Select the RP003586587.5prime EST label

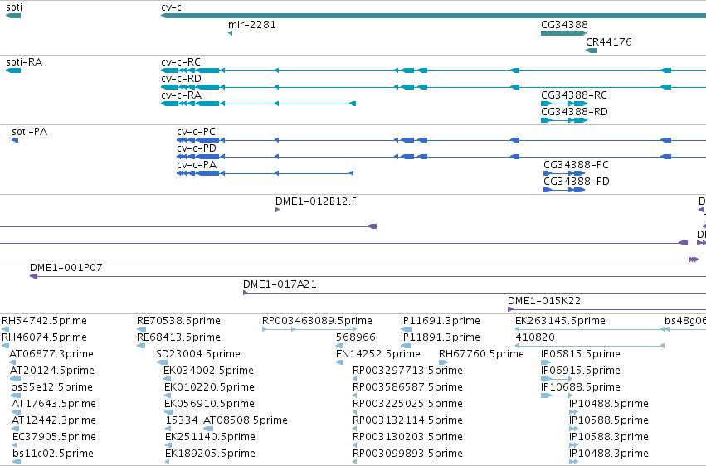point(408,388)
